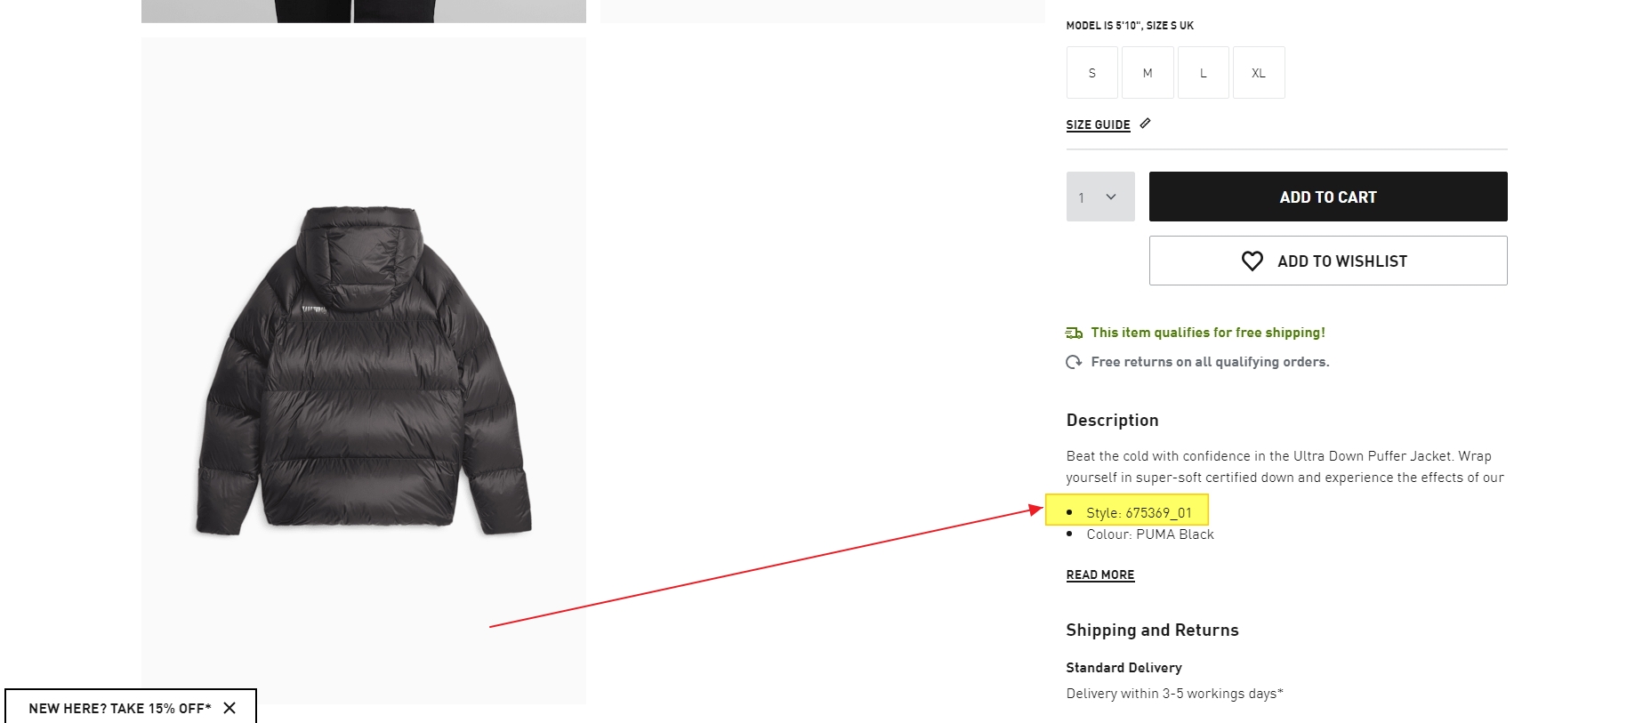
Task: Click the Style 675369_01 text
Action: click(x=1138, y=513)
